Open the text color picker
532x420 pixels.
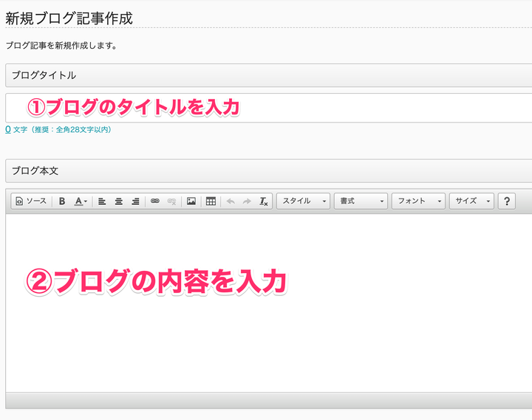81,201
